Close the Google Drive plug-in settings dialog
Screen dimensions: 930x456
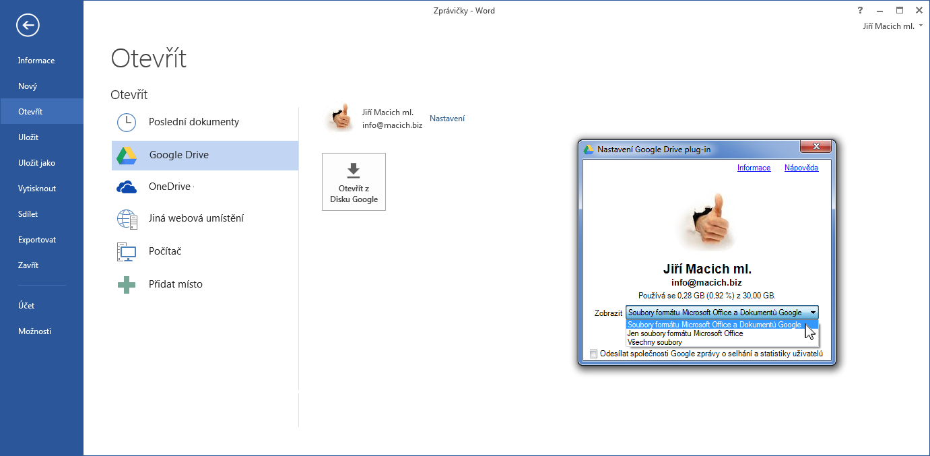[816, 147]
